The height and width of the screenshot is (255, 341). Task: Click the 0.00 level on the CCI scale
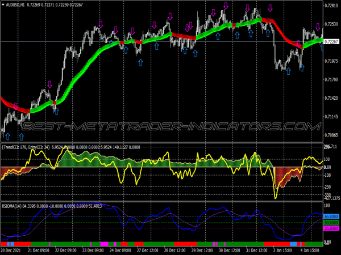(x=327, y=167)
